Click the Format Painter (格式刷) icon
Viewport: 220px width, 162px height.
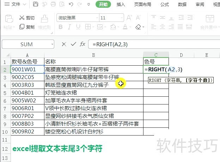click(44, 19)
